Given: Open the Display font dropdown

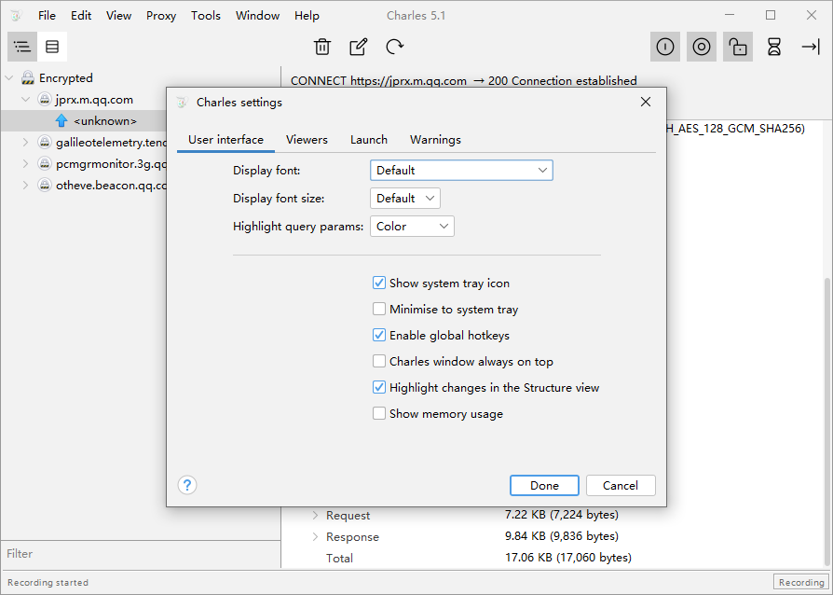Looking at the screenshot, I should pyautogui.click(x=461, y=171).
